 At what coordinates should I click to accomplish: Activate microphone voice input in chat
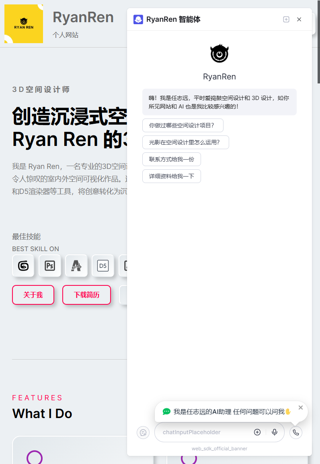click(x=275, y=432)
